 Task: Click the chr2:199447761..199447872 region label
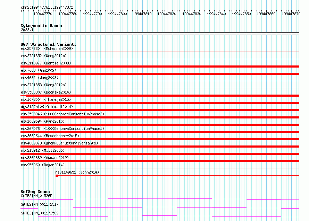[x=47, y=7]
